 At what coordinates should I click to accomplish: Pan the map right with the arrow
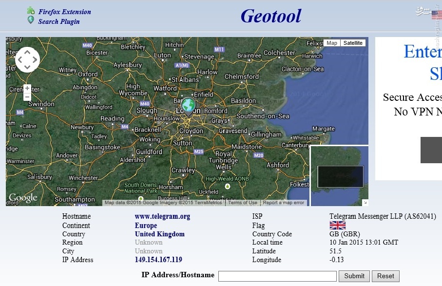(35, 59)
